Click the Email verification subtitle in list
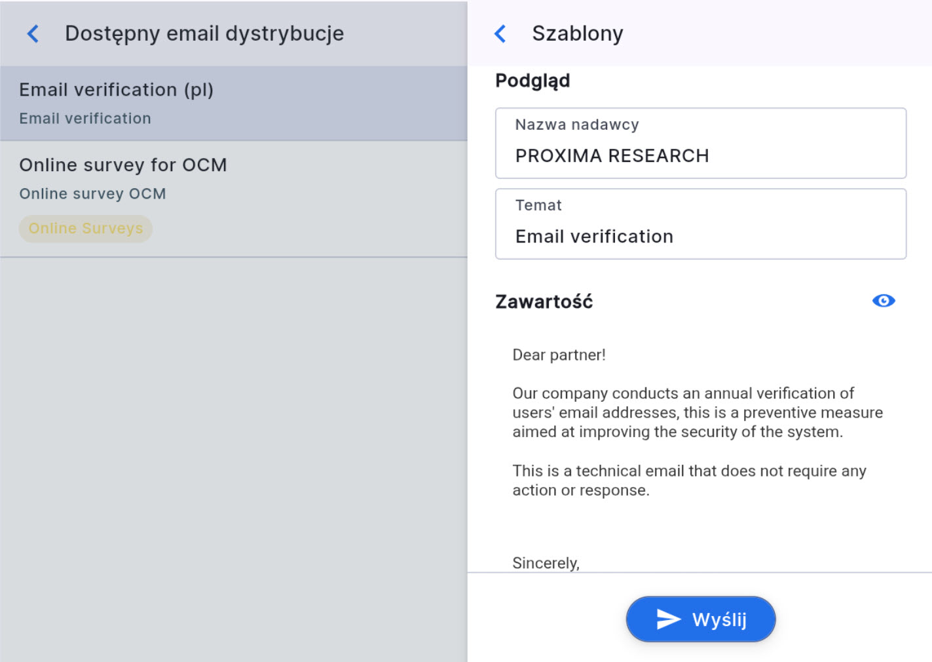This screenshot has height=662, width=932. point(85,119)
